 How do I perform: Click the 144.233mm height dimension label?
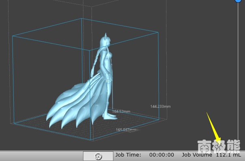160,106
